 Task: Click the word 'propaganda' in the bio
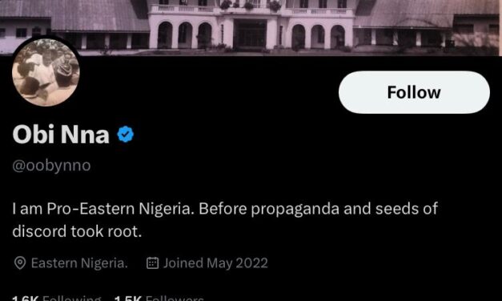[x=295, y=210]
